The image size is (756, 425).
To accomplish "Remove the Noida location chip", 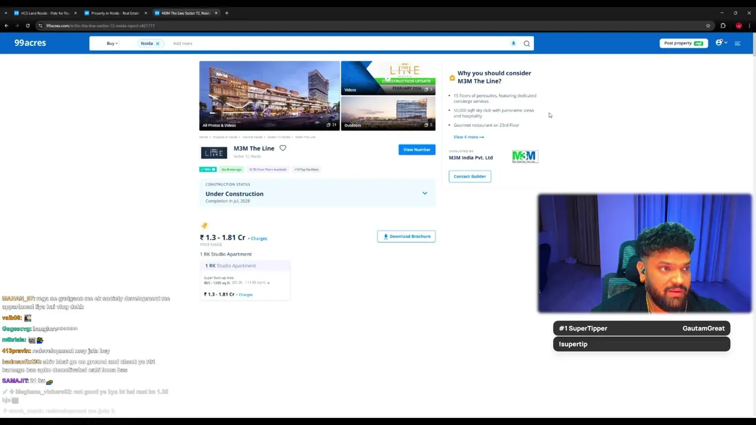I will [158, 44].
